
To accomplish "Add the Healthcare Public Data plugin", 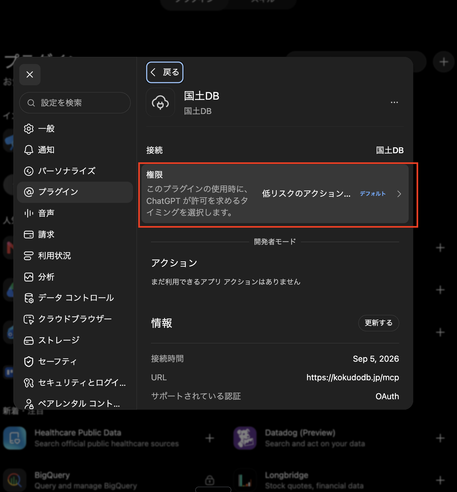I will (x=210, y=438).
